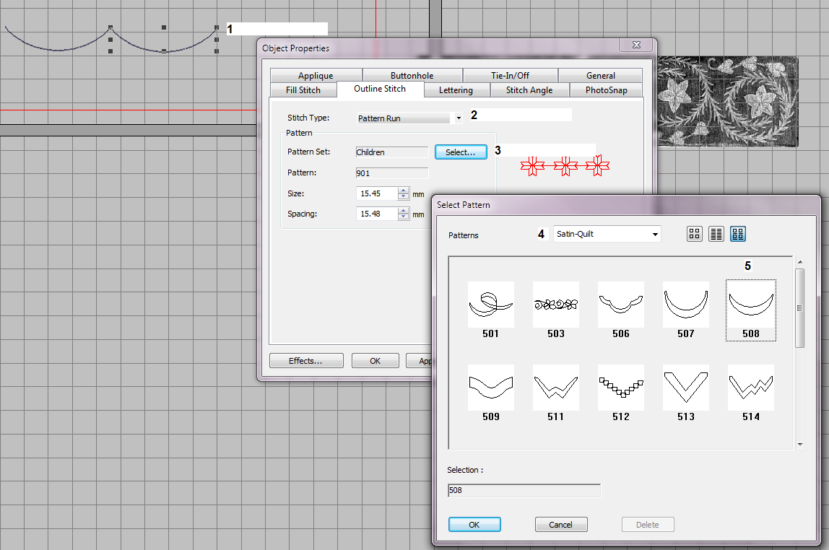Pick checkered squares pattern 512
This screenshot has height=550, width=829.
[621, 388]
